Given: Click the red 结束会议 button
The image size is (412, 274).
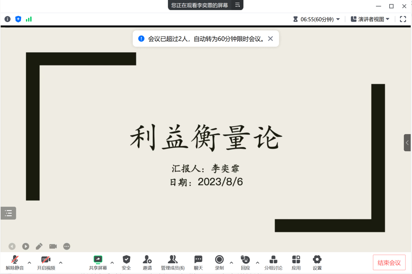Looking at the screenshot, I should (x=389, y=263).
